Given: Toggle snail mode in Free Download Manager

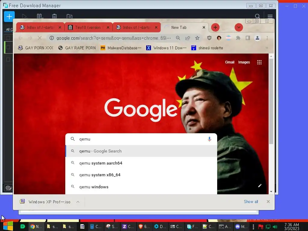Looking at the screenshot, I should point(8,188).
